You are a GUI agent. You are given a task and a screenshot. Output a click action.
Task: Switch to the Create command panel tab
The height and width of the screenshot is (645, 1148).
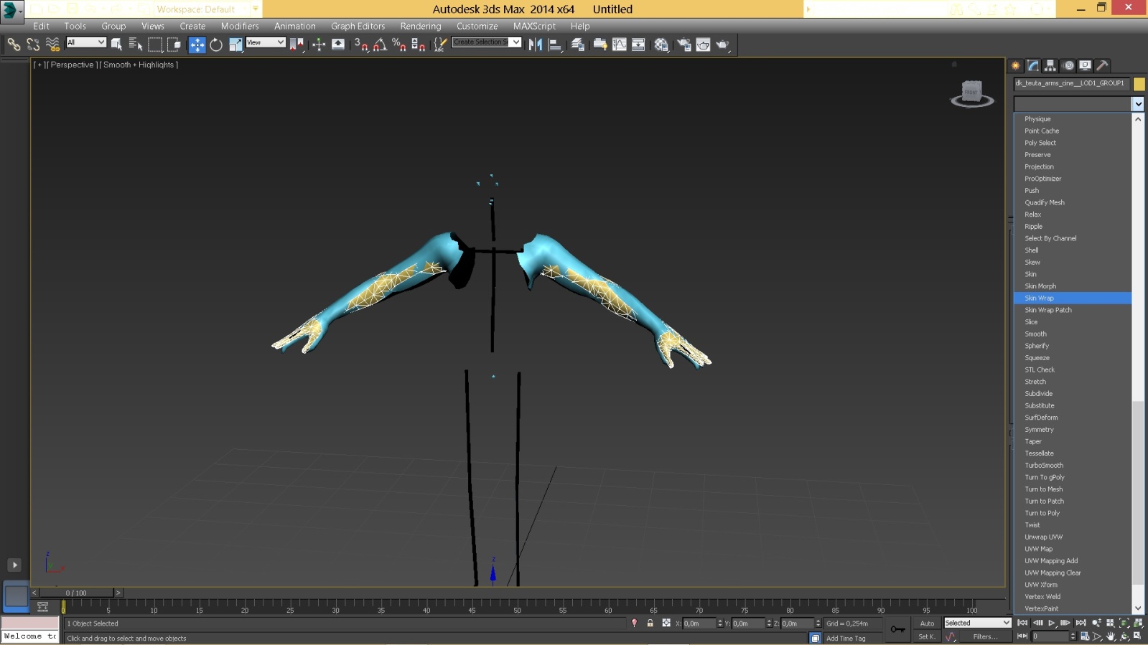(x=1016, y=65)
